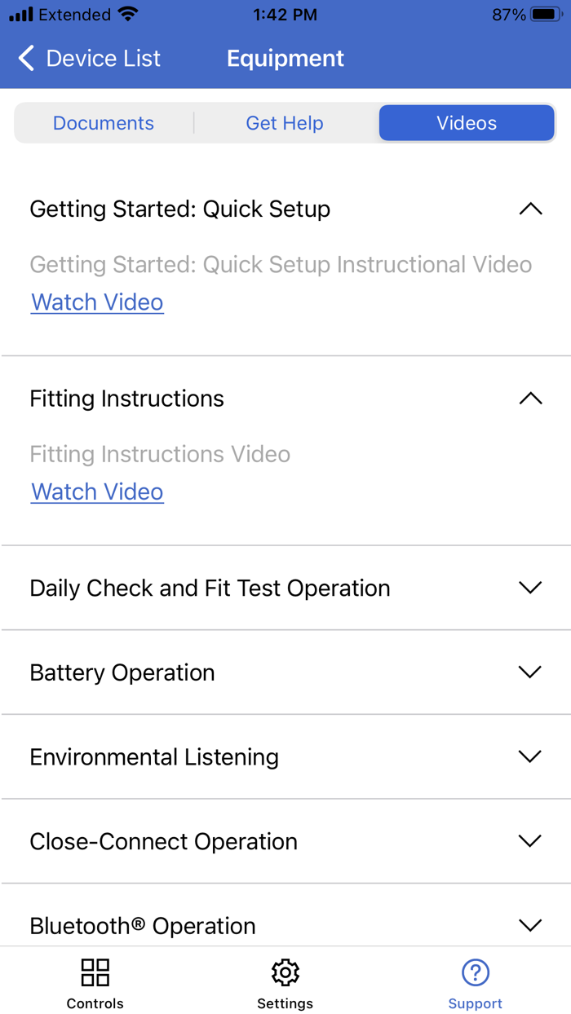This screenshot has height=1014, width=571.
Task: Expand the Battery Operation section
Action: point(285,672)
